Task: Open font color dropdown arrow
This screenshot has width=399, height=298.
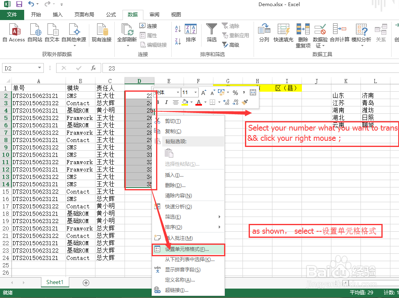Action: pos(205,102)
